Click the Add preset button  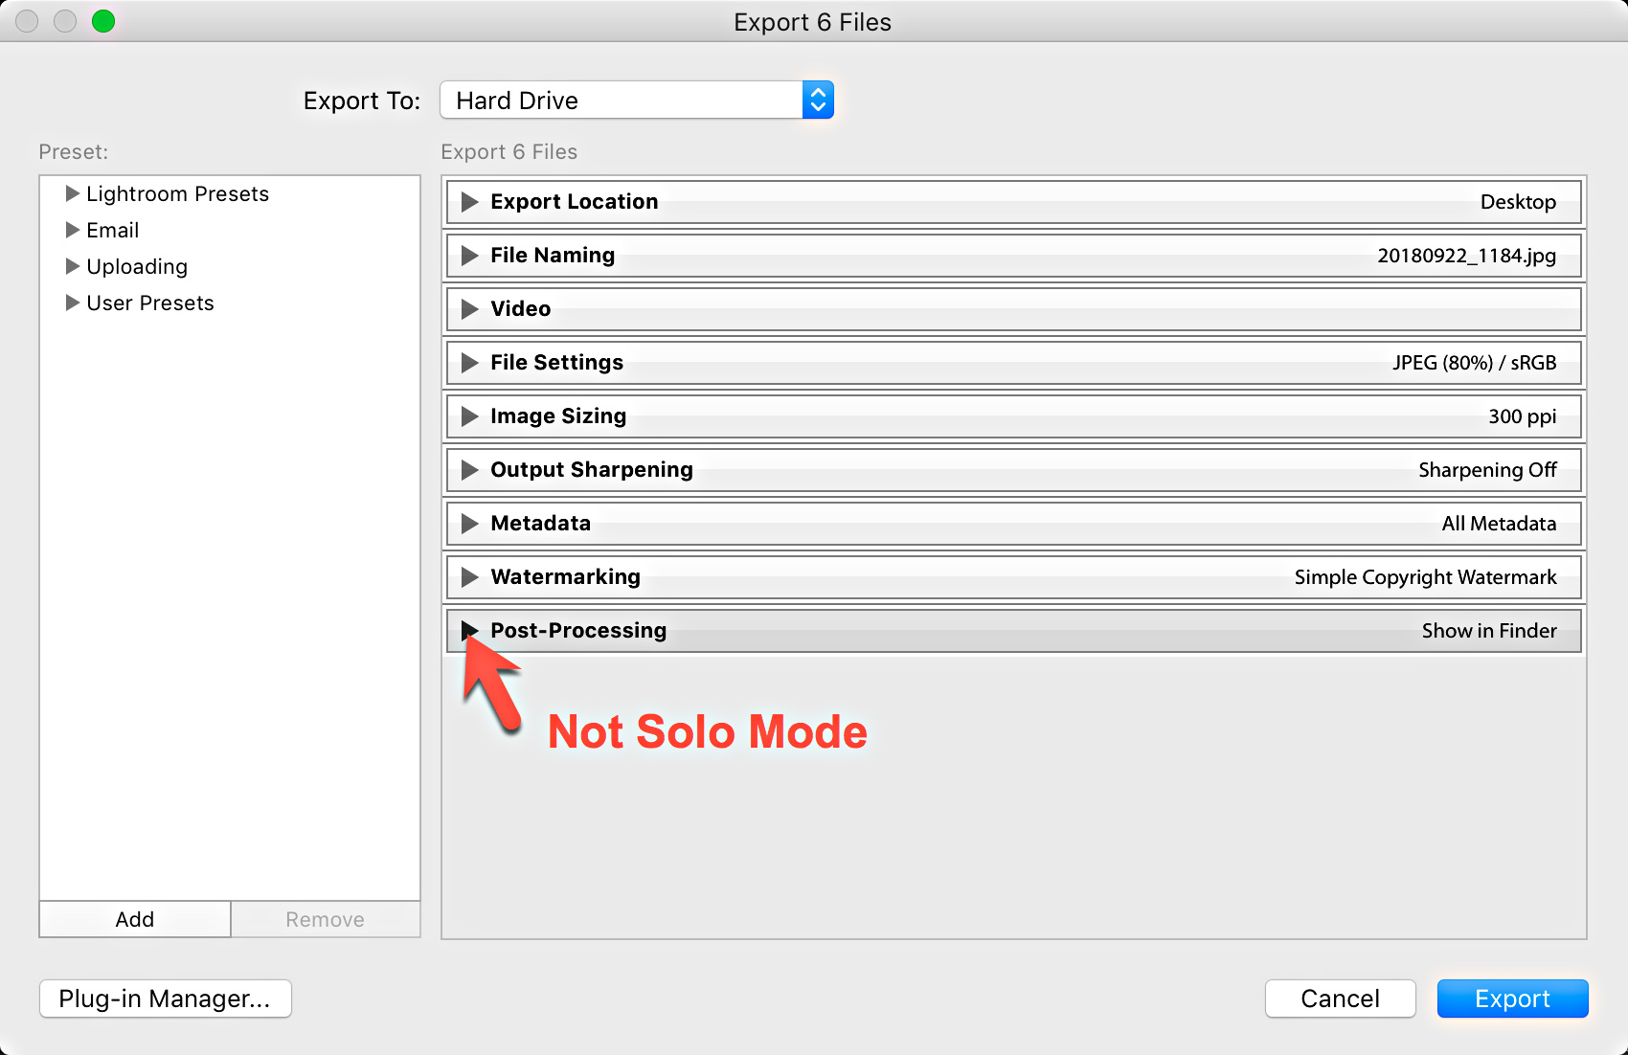coord(134,919)
